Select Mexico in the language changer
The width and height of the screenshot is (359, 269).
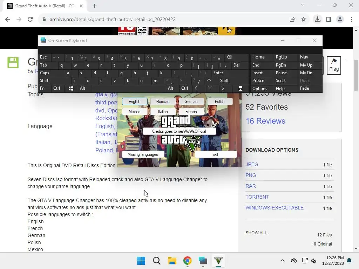pos(134,112)
